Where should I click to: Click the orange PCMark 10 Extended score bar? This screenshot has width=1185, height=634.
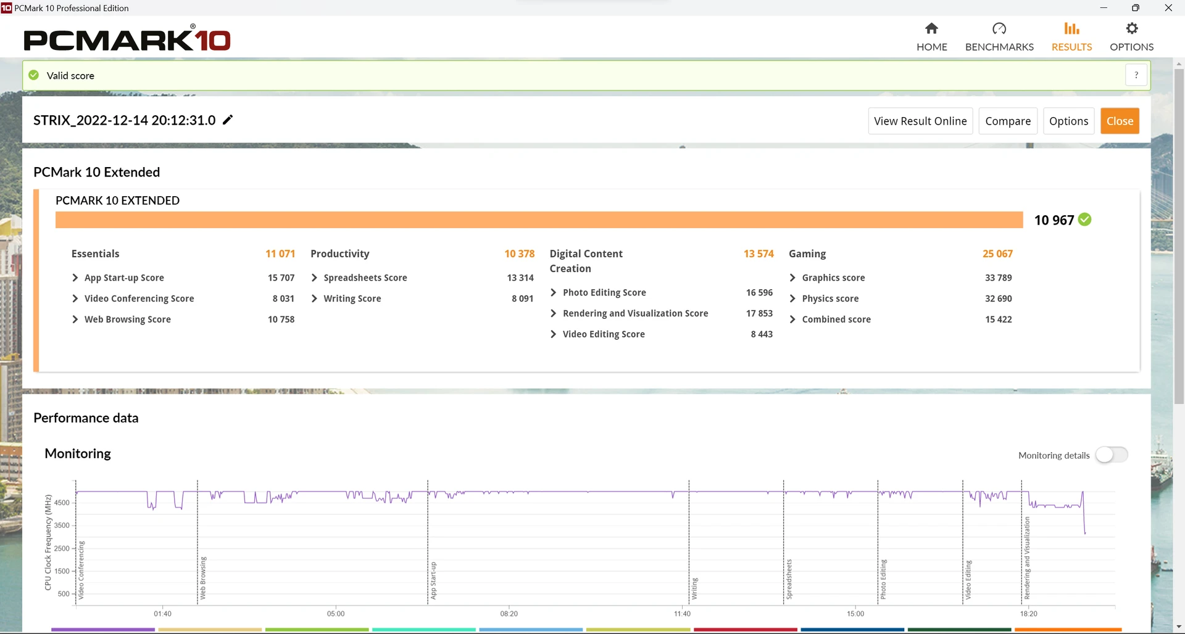[539, 220]
